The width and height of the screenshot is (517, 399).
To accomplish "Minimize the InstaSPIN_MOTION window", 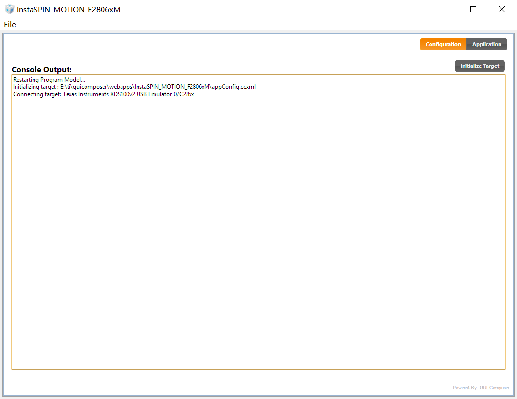I will coord(445,9).
